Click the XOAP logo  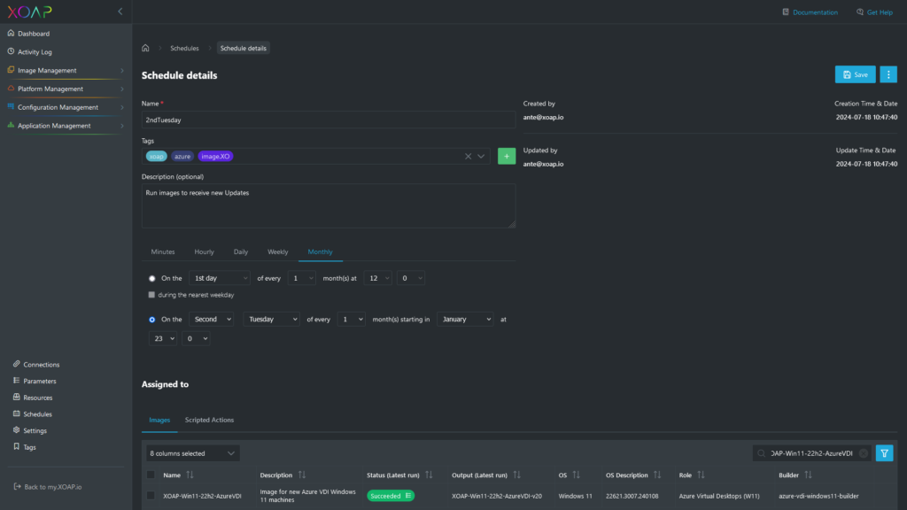point(29,12)
